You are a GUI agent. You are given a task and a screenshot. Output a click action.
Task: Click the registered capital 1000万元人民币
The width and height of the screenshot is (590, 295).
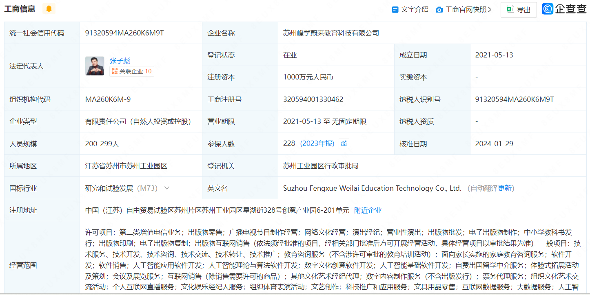point(308,77)
